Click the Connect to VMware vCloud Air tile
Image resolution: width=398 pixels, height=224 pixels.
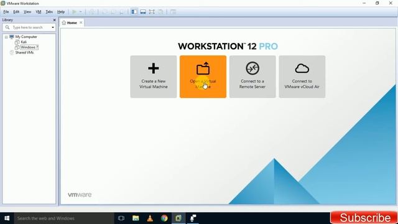pyautogui.click(x=302, y=77)
